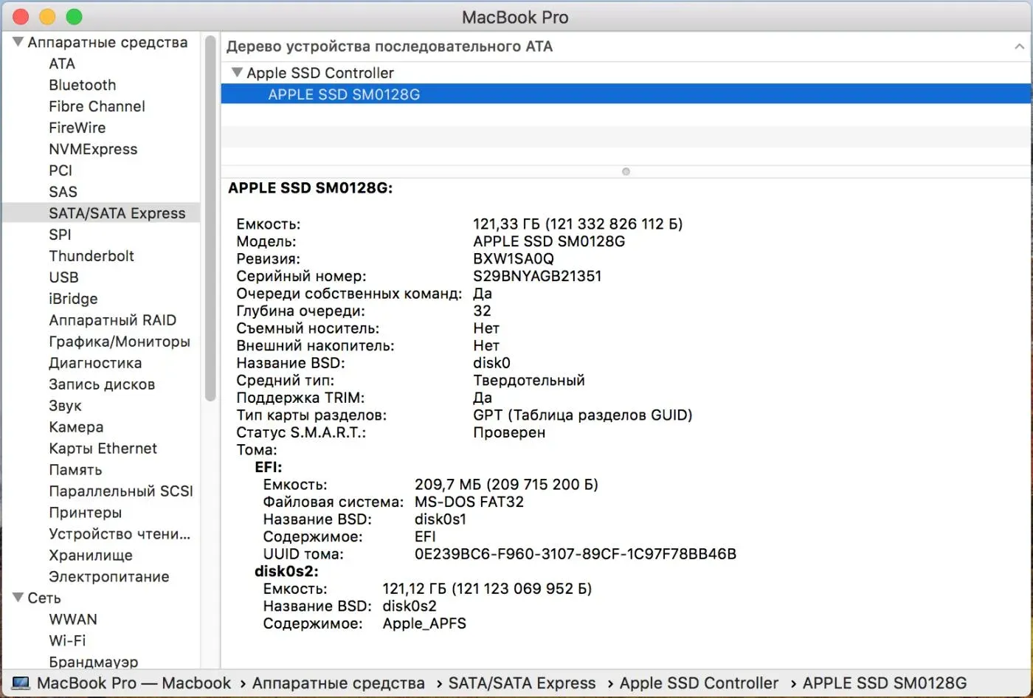The image size is (1033, 698).
Task: Click Apple SSD Controller in the path bar
Action: click(698, 683)
